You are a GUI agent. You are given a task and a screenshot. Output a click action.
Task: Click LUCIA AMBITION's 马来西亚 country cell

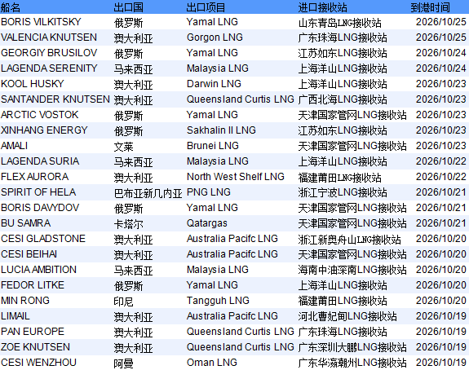click(x=134, y=271)
